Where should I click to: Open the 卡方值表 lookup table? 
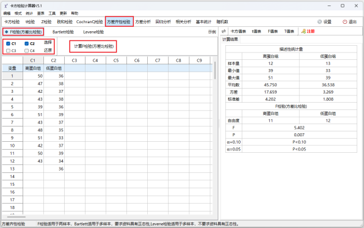(x=238, y=31)
